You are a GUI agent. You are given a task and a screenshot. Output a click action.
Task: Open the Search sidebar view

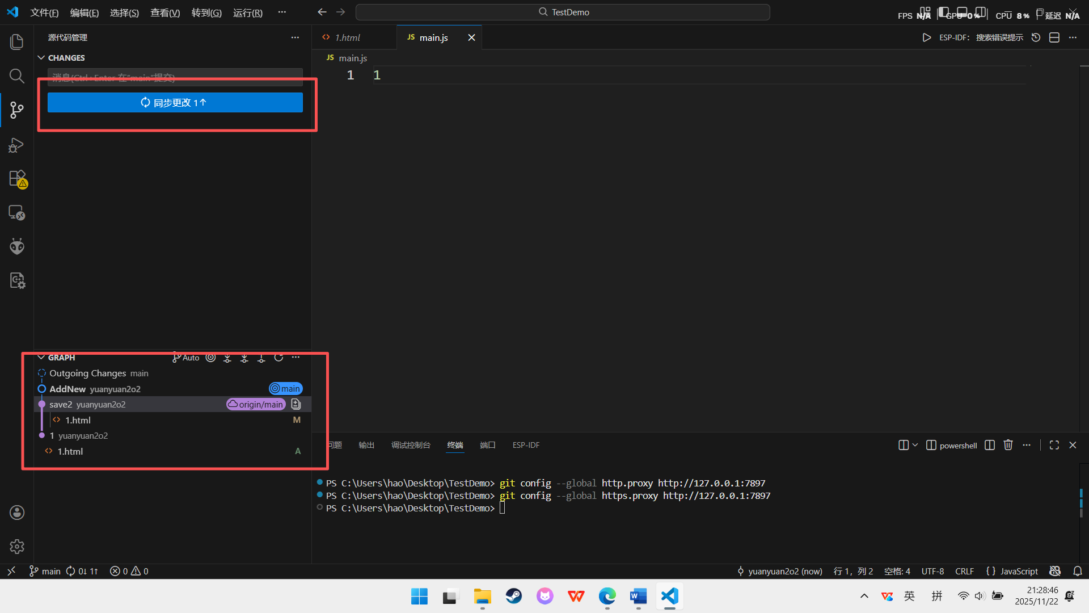(x=16, y=75)
